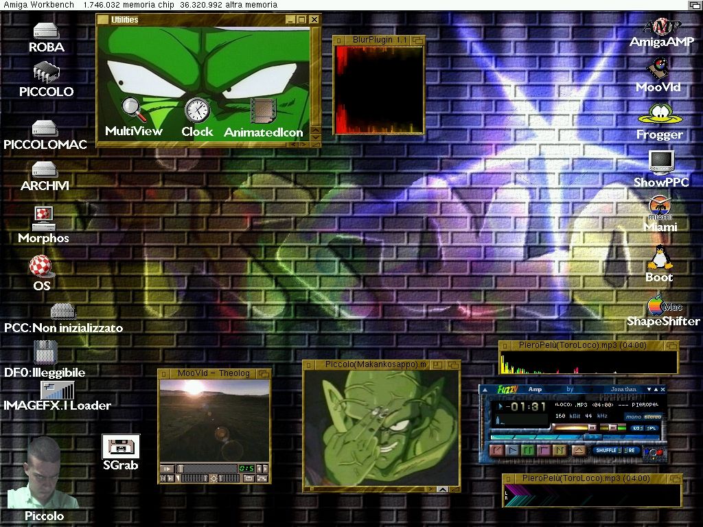Toggle the EQ button in FuzzyAmp
703x527 pixels.
coord(636,428)
